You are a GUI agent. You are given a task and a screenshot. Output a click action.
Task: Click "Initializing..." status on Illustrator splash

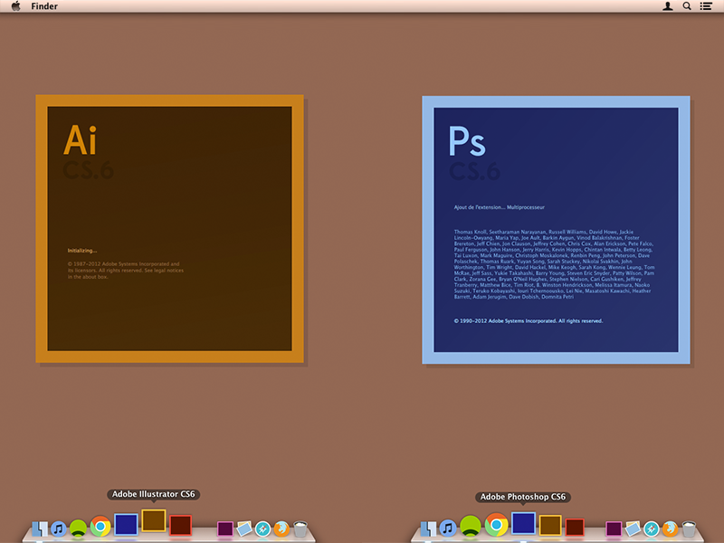pyautogui.click(x=82, y=251)
